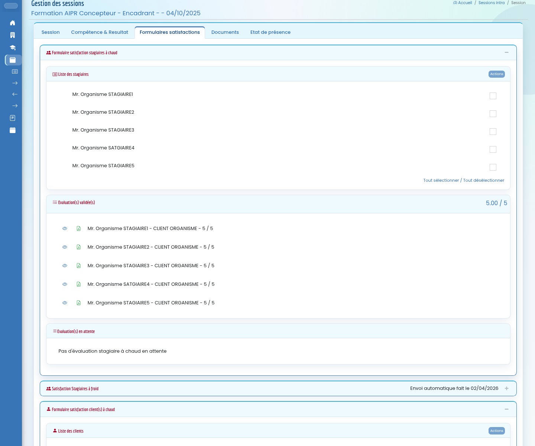Check the box for Mr. Organisme SATGIAIRE4
The image size is (535, 446).
click(493, 149)
